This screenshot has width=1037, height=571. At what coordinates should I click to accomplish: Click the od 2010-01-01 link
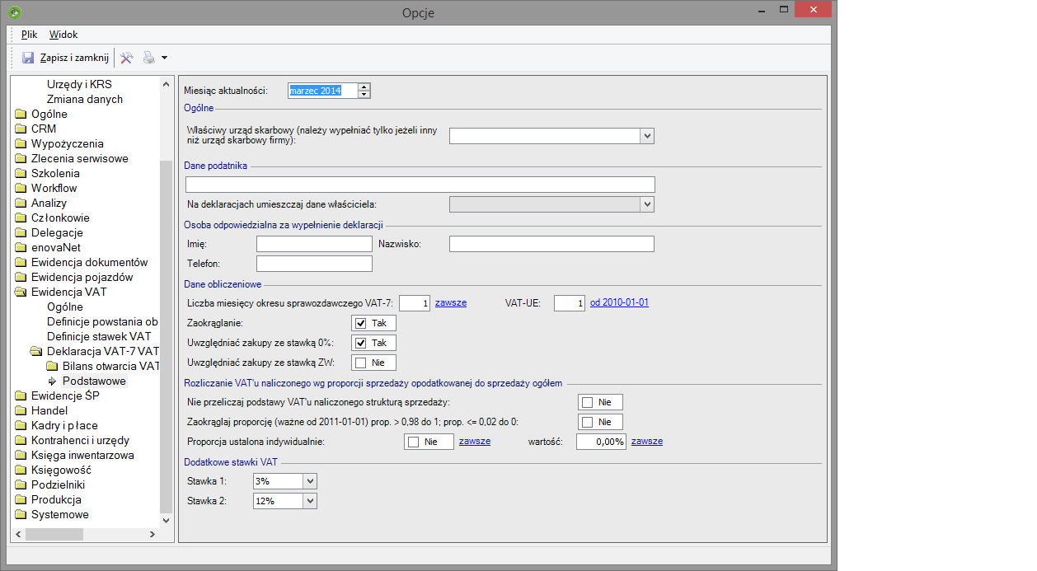tap(619, 303)
